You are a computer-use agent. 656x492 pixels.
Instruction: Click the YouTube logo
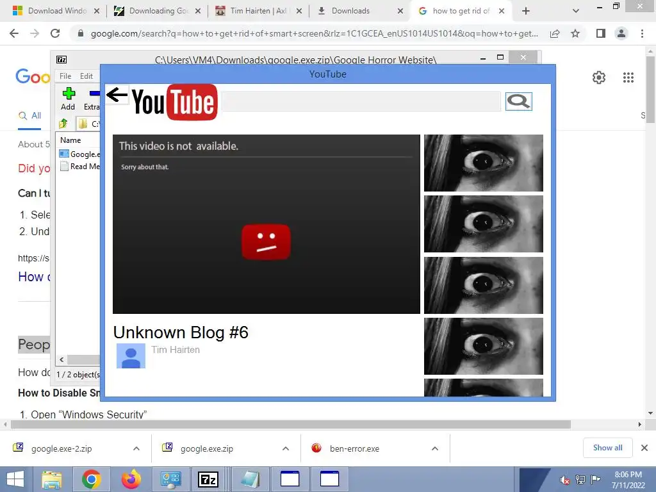175,102
